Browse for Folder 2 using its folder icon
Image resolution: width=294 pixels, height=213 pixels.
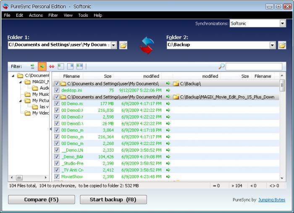point(282,45)
